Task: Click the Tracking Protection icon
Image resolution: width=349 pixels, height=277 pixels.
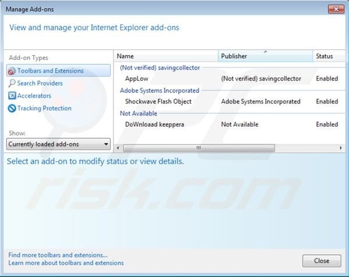Action: click(12, 109)
